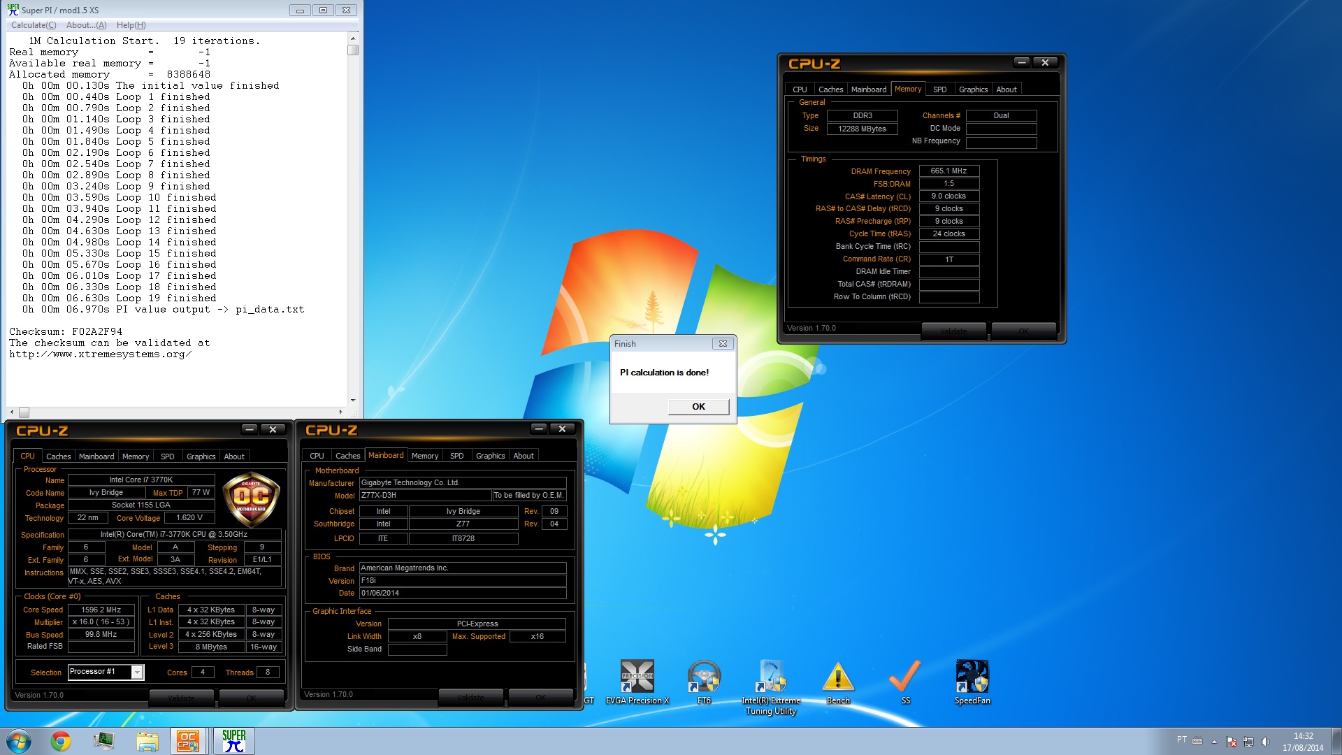Click the Show desktop strip

[1336, 741]
